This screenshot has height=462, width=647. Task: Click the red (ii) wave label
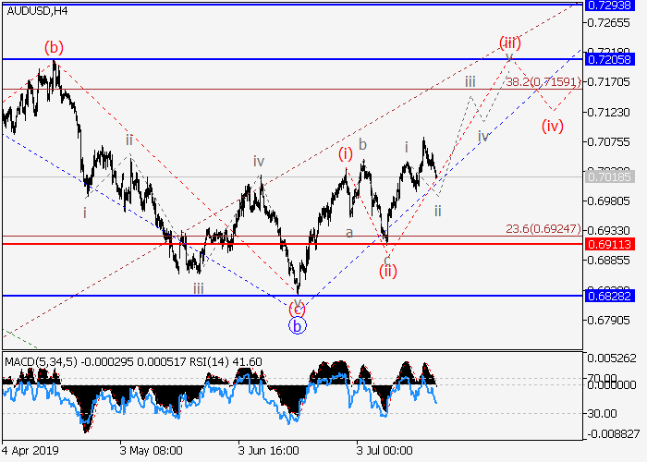tap(386, 271)
